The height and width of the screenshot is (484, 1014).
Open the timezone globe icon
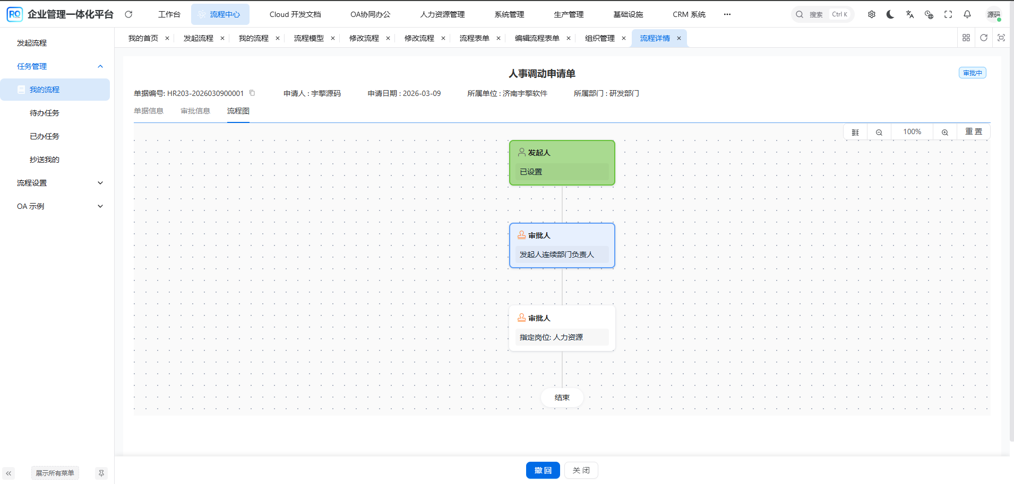(929, 14)
